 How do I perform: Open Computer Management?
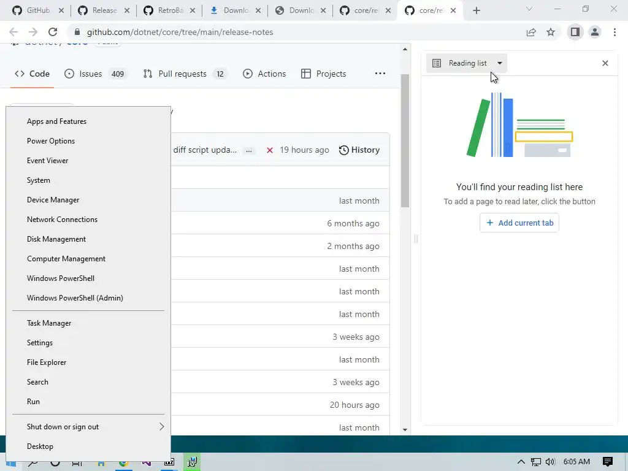coord(88,259)
